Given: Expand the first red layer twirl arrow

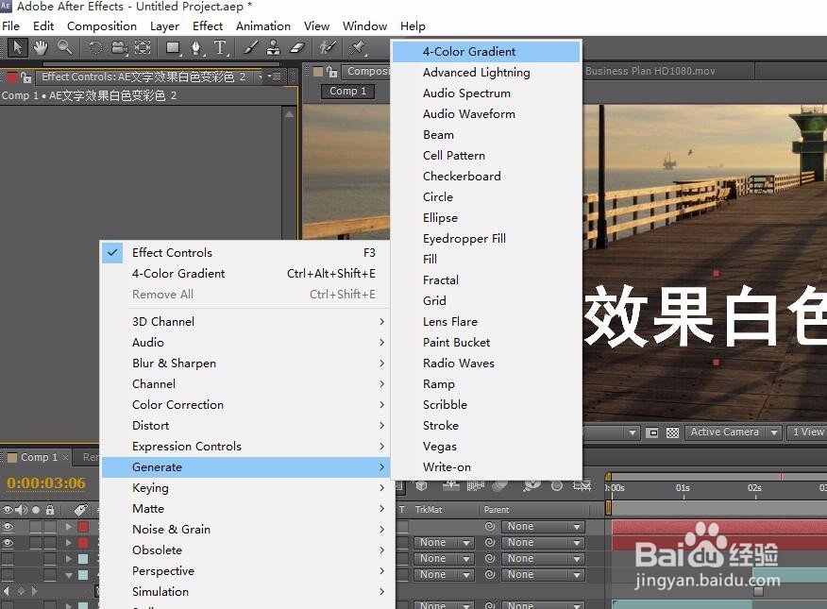Looking at the screenshot, I should point(69,527).
